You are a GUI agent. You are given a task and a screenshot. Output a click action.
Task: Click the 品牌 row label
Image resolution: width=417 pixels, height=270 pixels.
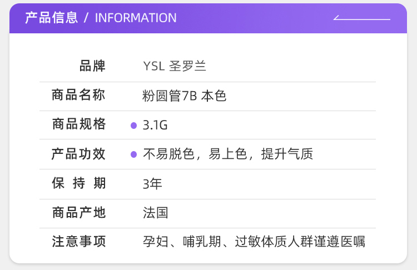(92, 66)
